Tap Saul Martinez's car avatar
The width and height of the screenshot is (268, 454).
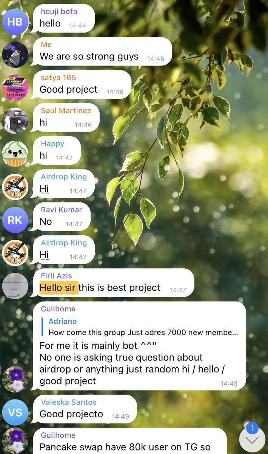click(x=15, y=121)
